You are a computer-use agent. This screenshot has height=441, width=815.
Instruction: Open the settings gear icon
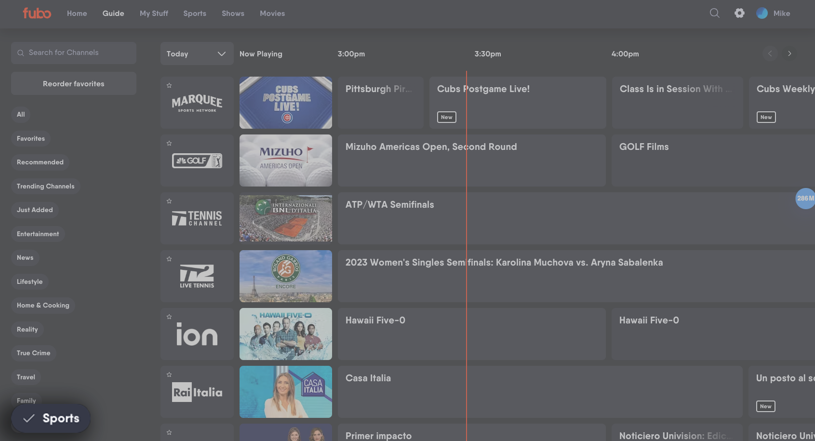tap(739, 13)
